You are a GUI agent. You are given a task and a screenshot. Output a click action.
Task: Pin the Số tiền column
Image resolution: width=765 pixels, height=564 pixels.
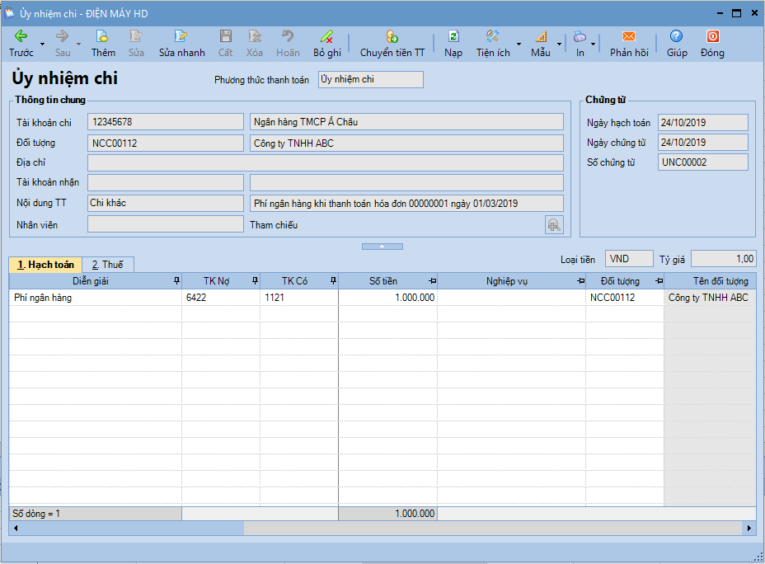pos(432,281)
